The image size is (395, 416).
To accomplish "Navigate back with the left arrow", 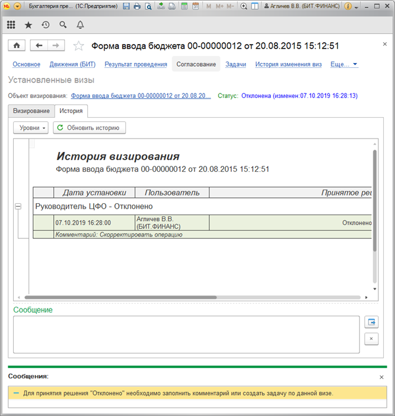I will (x=39, y=46).
